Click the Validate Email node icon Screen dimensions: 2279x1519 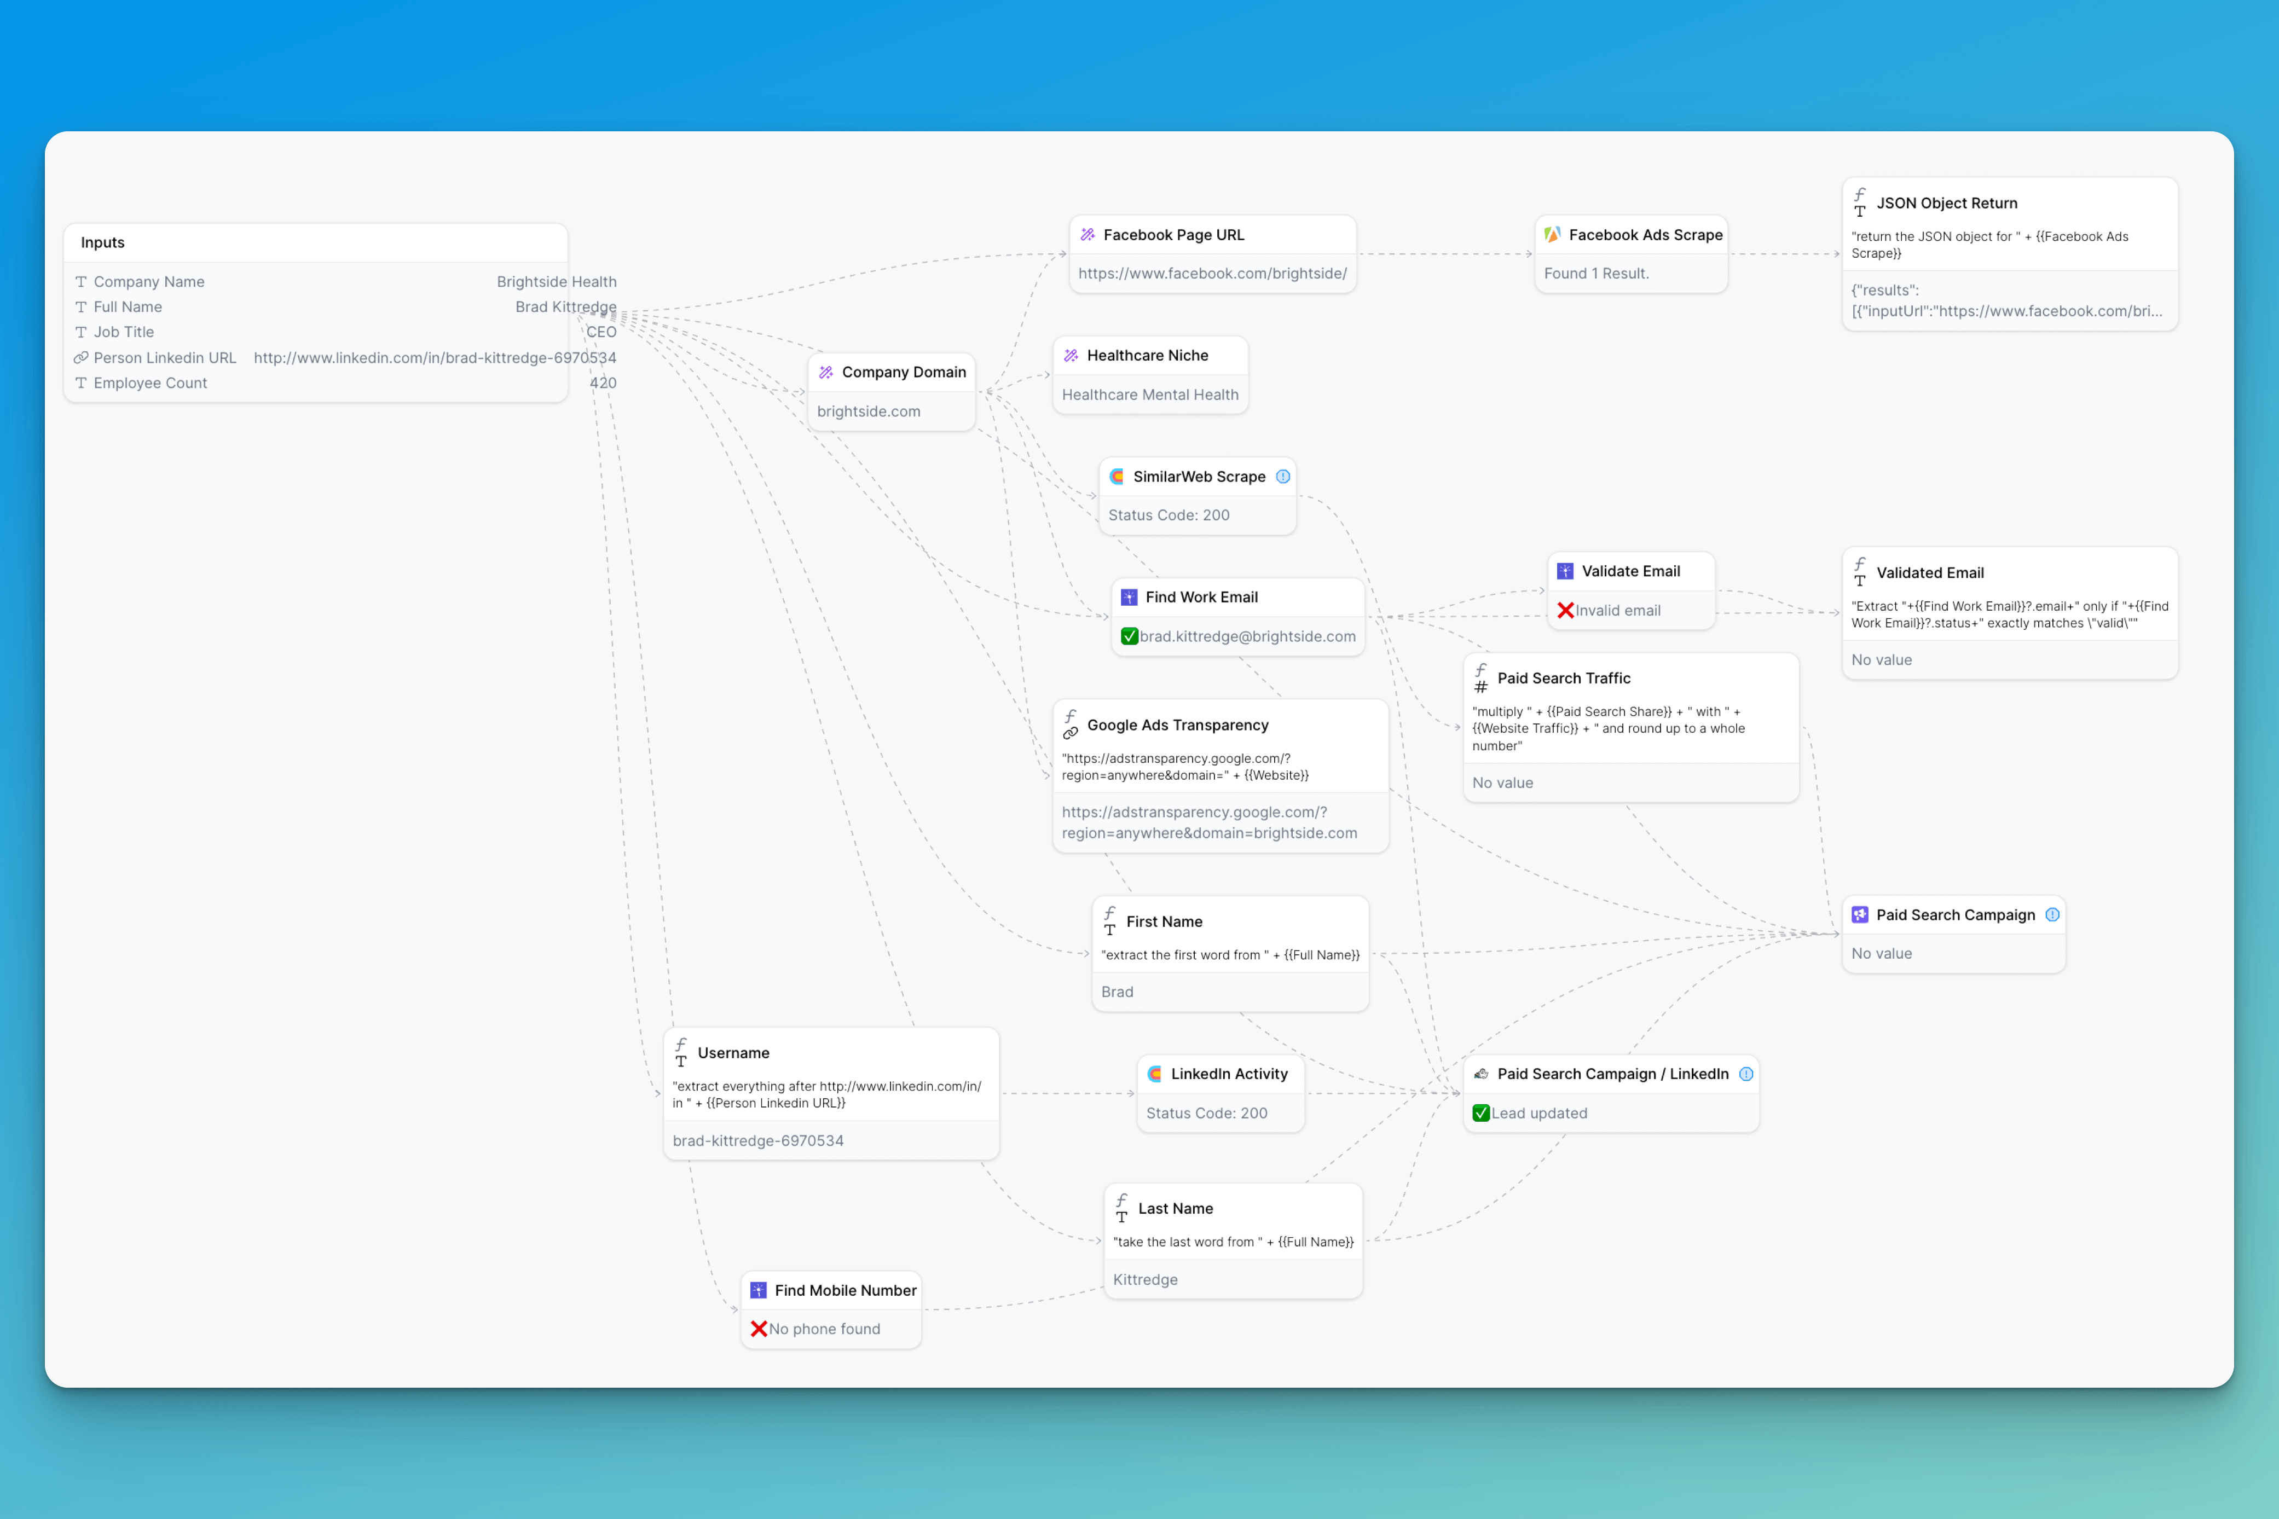pos(1565,572)
